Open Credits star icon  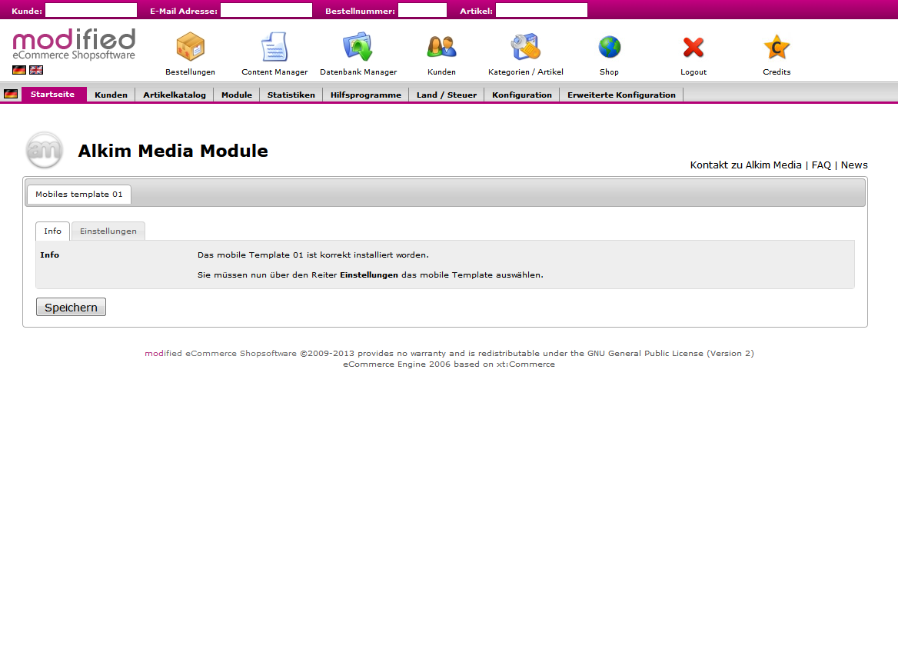click(x=777, y=47)
